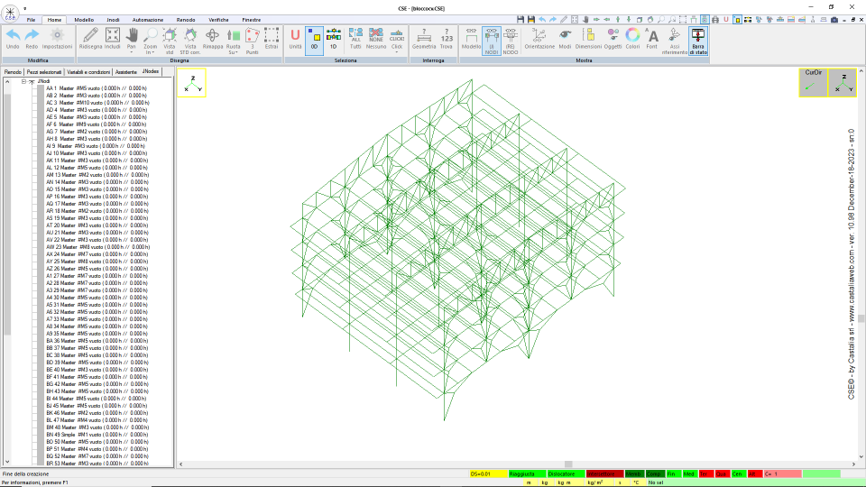Click the Ruota Su rotate tool

(233, 41)
